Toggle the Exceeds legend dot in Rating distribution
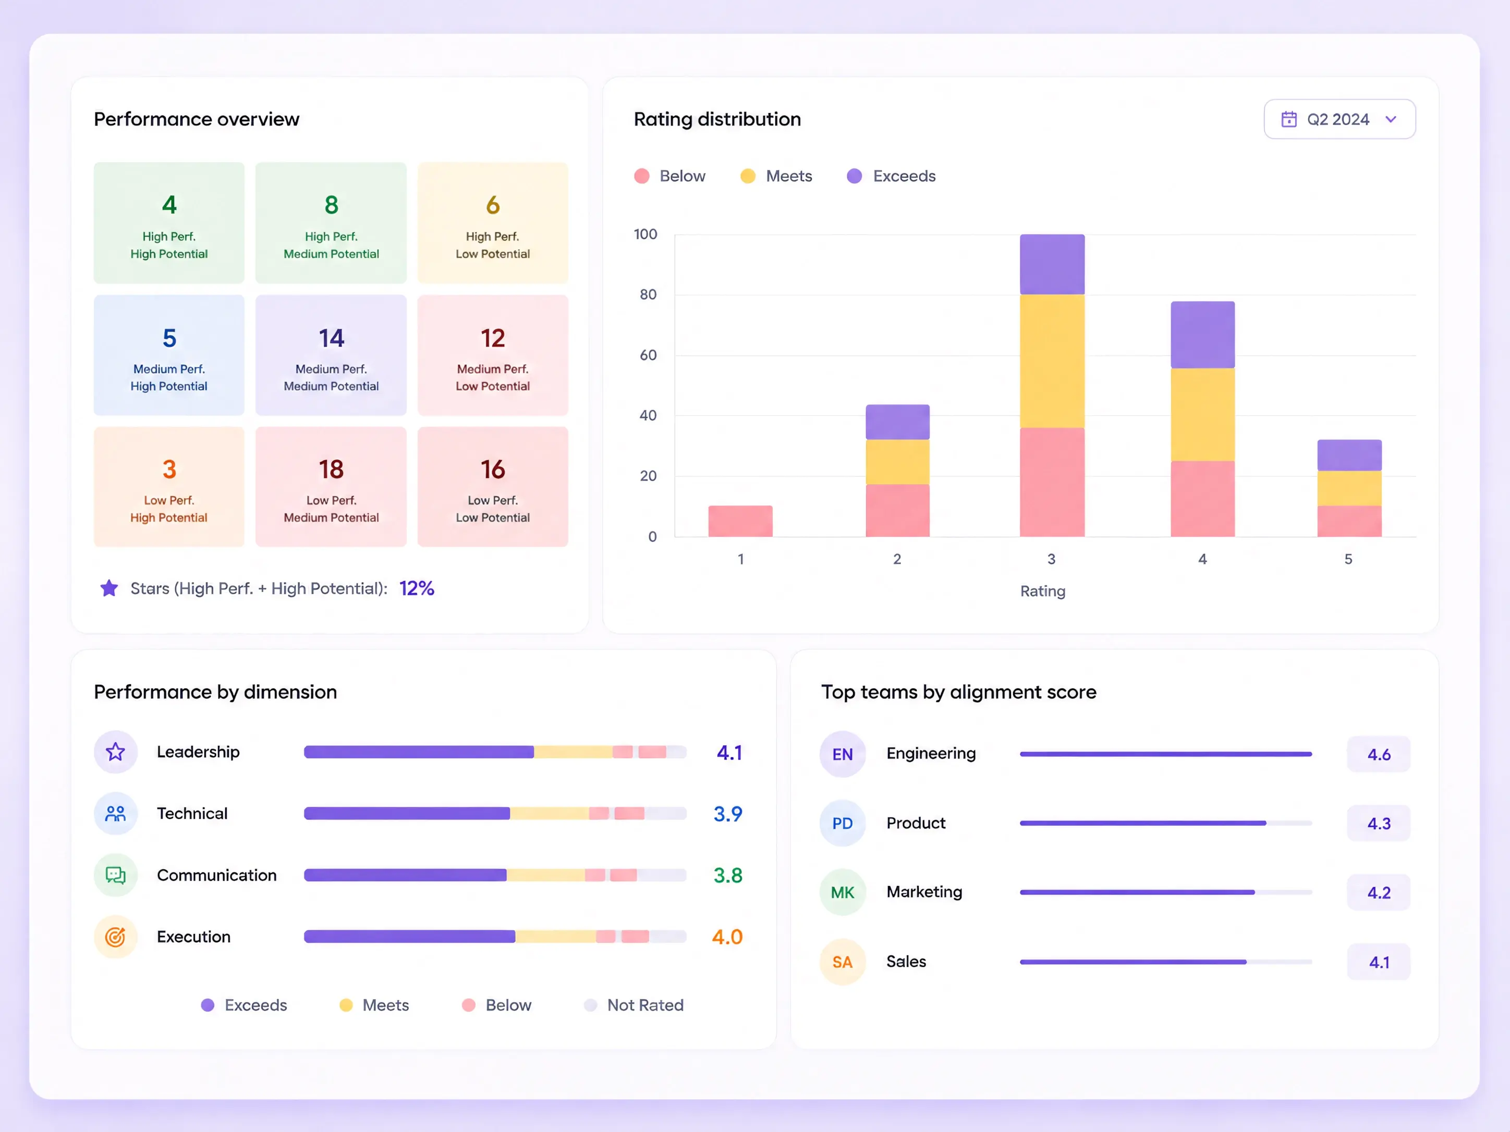 tap(855, 176)
